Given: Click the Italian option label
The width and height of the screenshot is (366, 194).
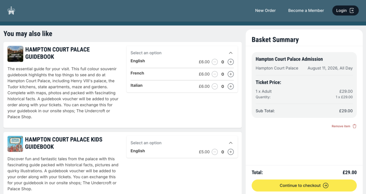Looking at the screenshot, I should [x=136, y=85].
